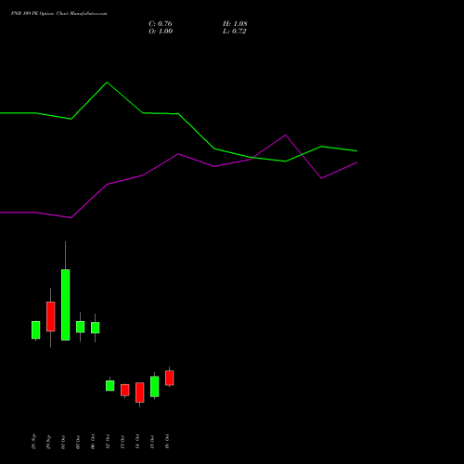Image resolution: width=464 pixels, height=464 pixels.
Task: Click the green candle for 28 Sep
Action: pos(36,330)
